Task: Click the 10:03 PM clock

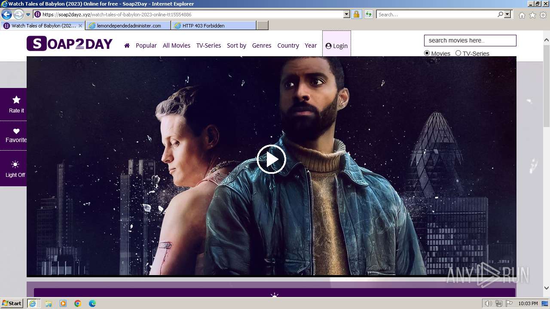Action: click(528, 303)
